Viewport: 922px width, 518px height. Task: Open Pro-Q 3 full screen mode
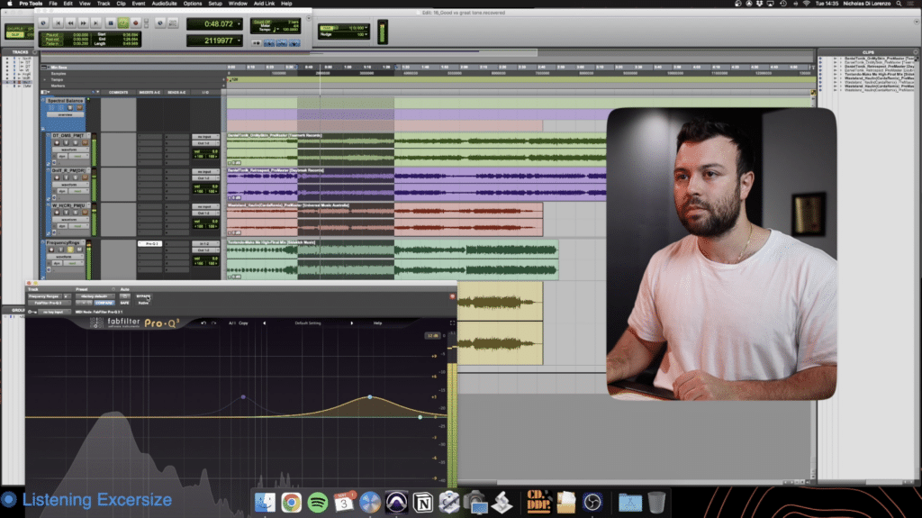(x=452, y=323)
